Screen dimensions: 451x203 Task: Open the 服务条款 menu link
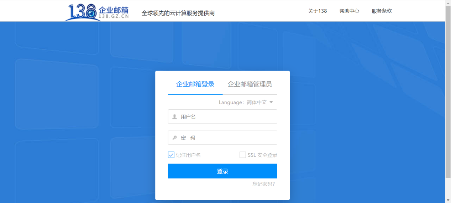point(382,11)
